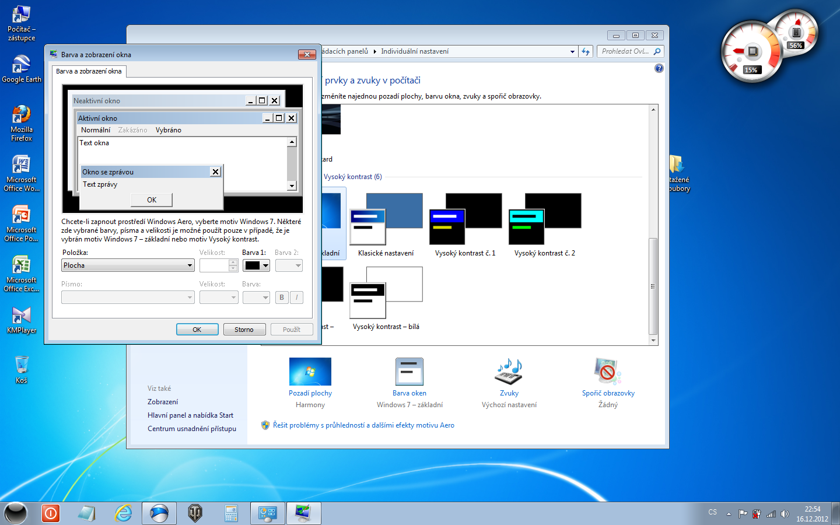840x525 pixels.
Task: Click the refresh button beside address bar
Action: [x=586, y=51]
